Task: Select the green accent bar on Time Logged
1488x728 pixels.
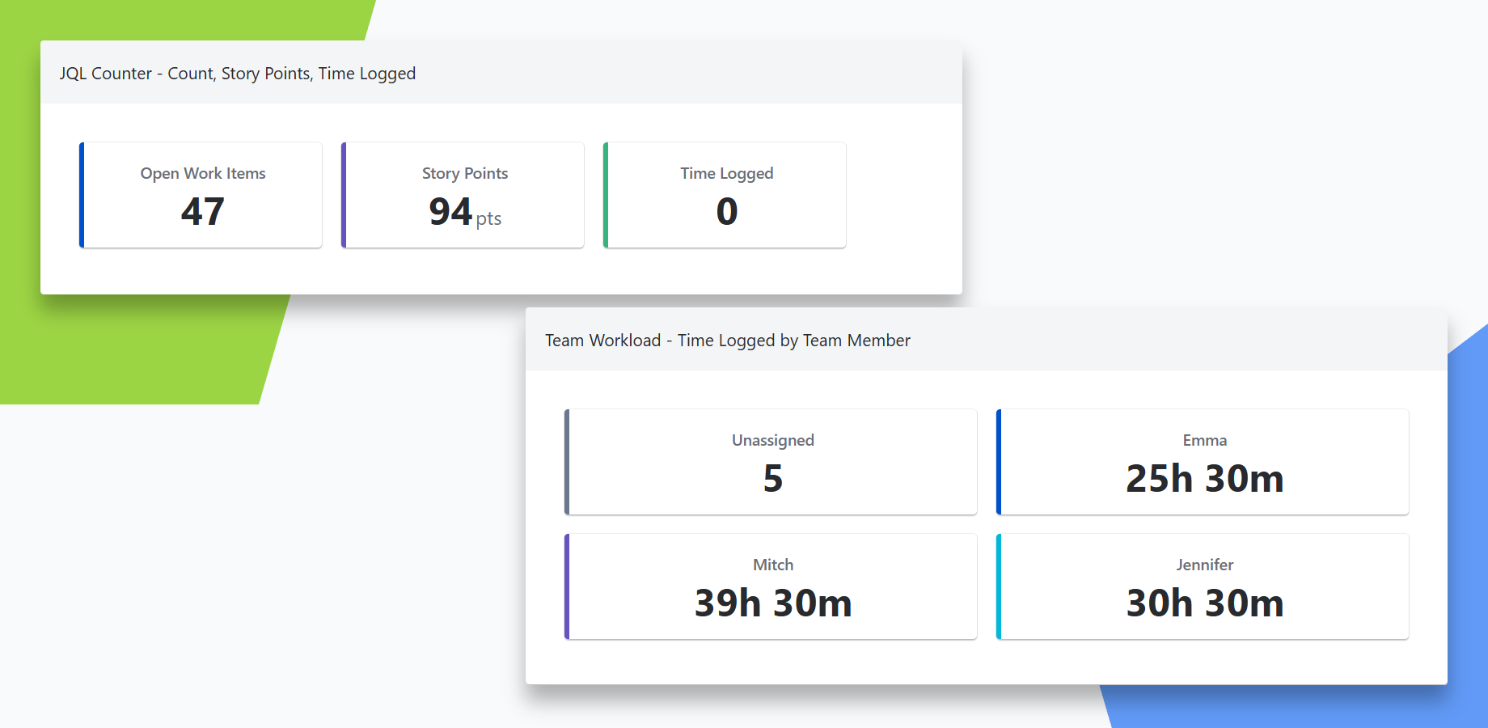Action: pyautogui.click(x=606, y=194)
